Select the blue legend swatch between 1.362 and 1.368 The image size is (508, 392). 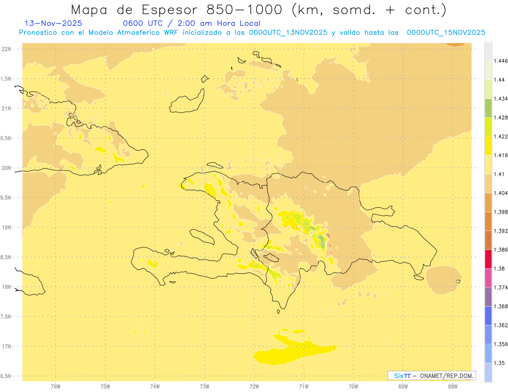pos(488,316)
